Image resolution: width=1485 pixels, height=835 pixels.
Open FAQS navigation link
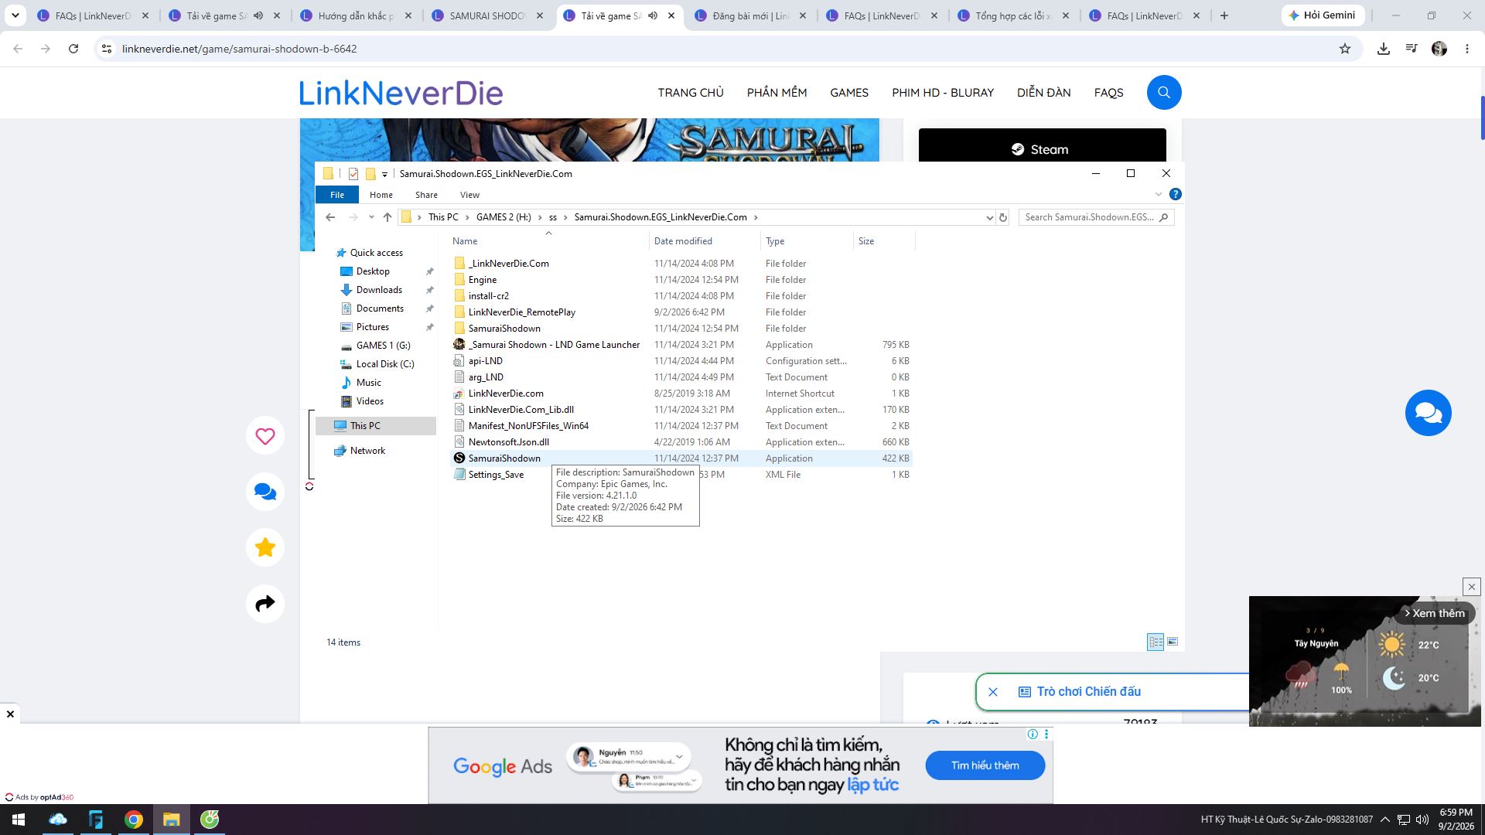(1108, 93)
